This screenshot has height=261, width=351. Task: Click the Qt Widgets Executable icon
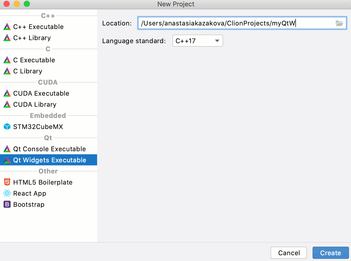tap(7, 160)
